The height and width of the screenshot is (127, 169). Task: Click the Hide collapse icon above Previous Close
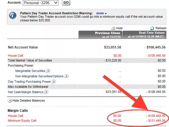click(x=113, y=28)
